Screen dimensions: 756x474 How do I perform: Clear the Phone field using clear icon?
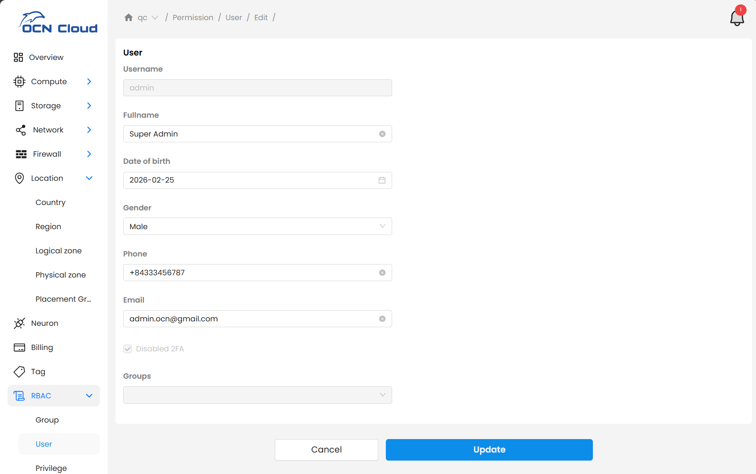tap(382, 273)
